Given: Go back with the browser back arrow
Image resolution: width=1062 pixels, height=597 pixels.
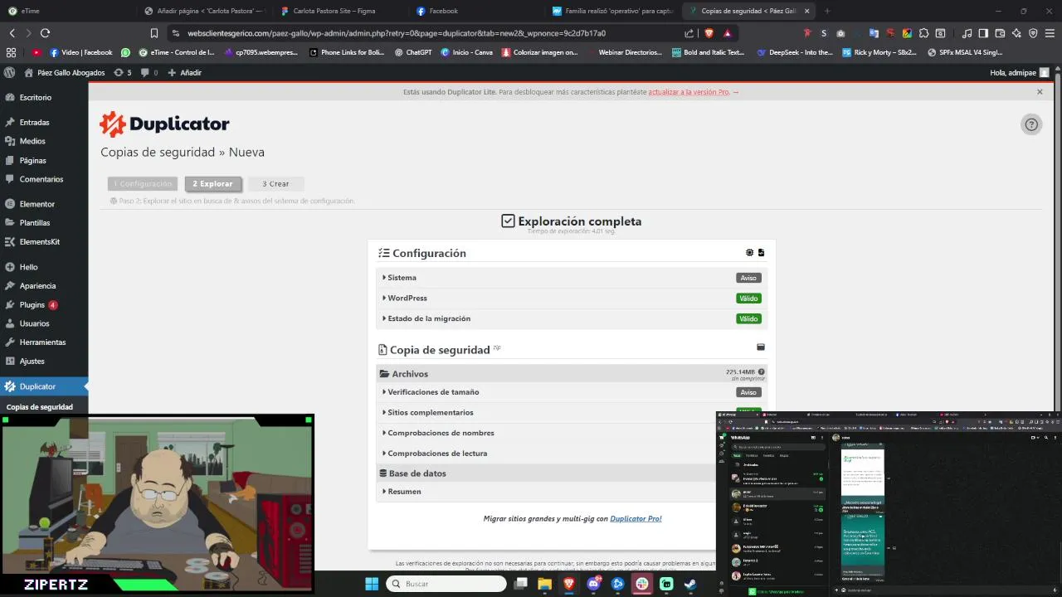Looking at the screenshot, I should [x=12, y=33].
